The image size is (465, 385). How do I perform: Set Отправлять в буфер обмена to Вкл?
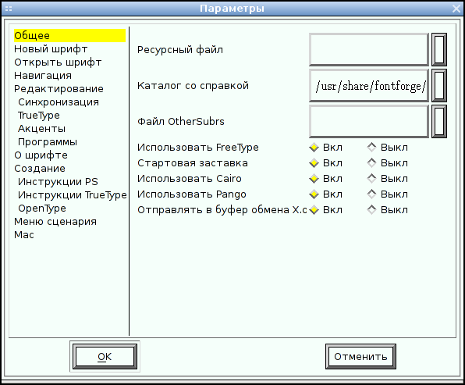tap(325, 210)
